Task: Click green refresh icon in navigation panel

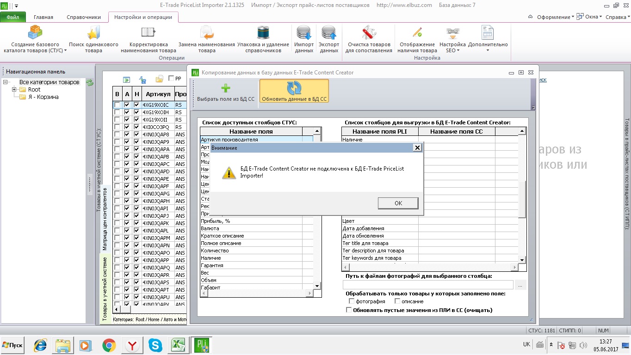Action: tap(90, 82)
